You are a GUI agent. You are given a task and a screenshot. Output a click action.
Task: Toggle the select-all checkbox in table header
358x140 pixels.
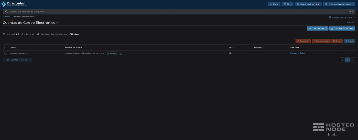click(6, 47)
